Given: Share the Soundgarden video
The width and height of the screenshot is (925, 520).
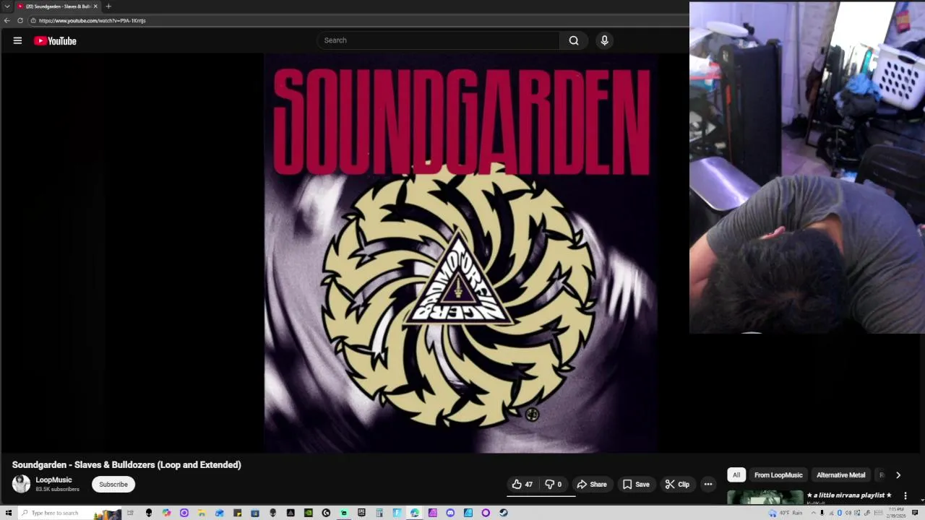Looking at the screenshot, I should coord(592,485).
